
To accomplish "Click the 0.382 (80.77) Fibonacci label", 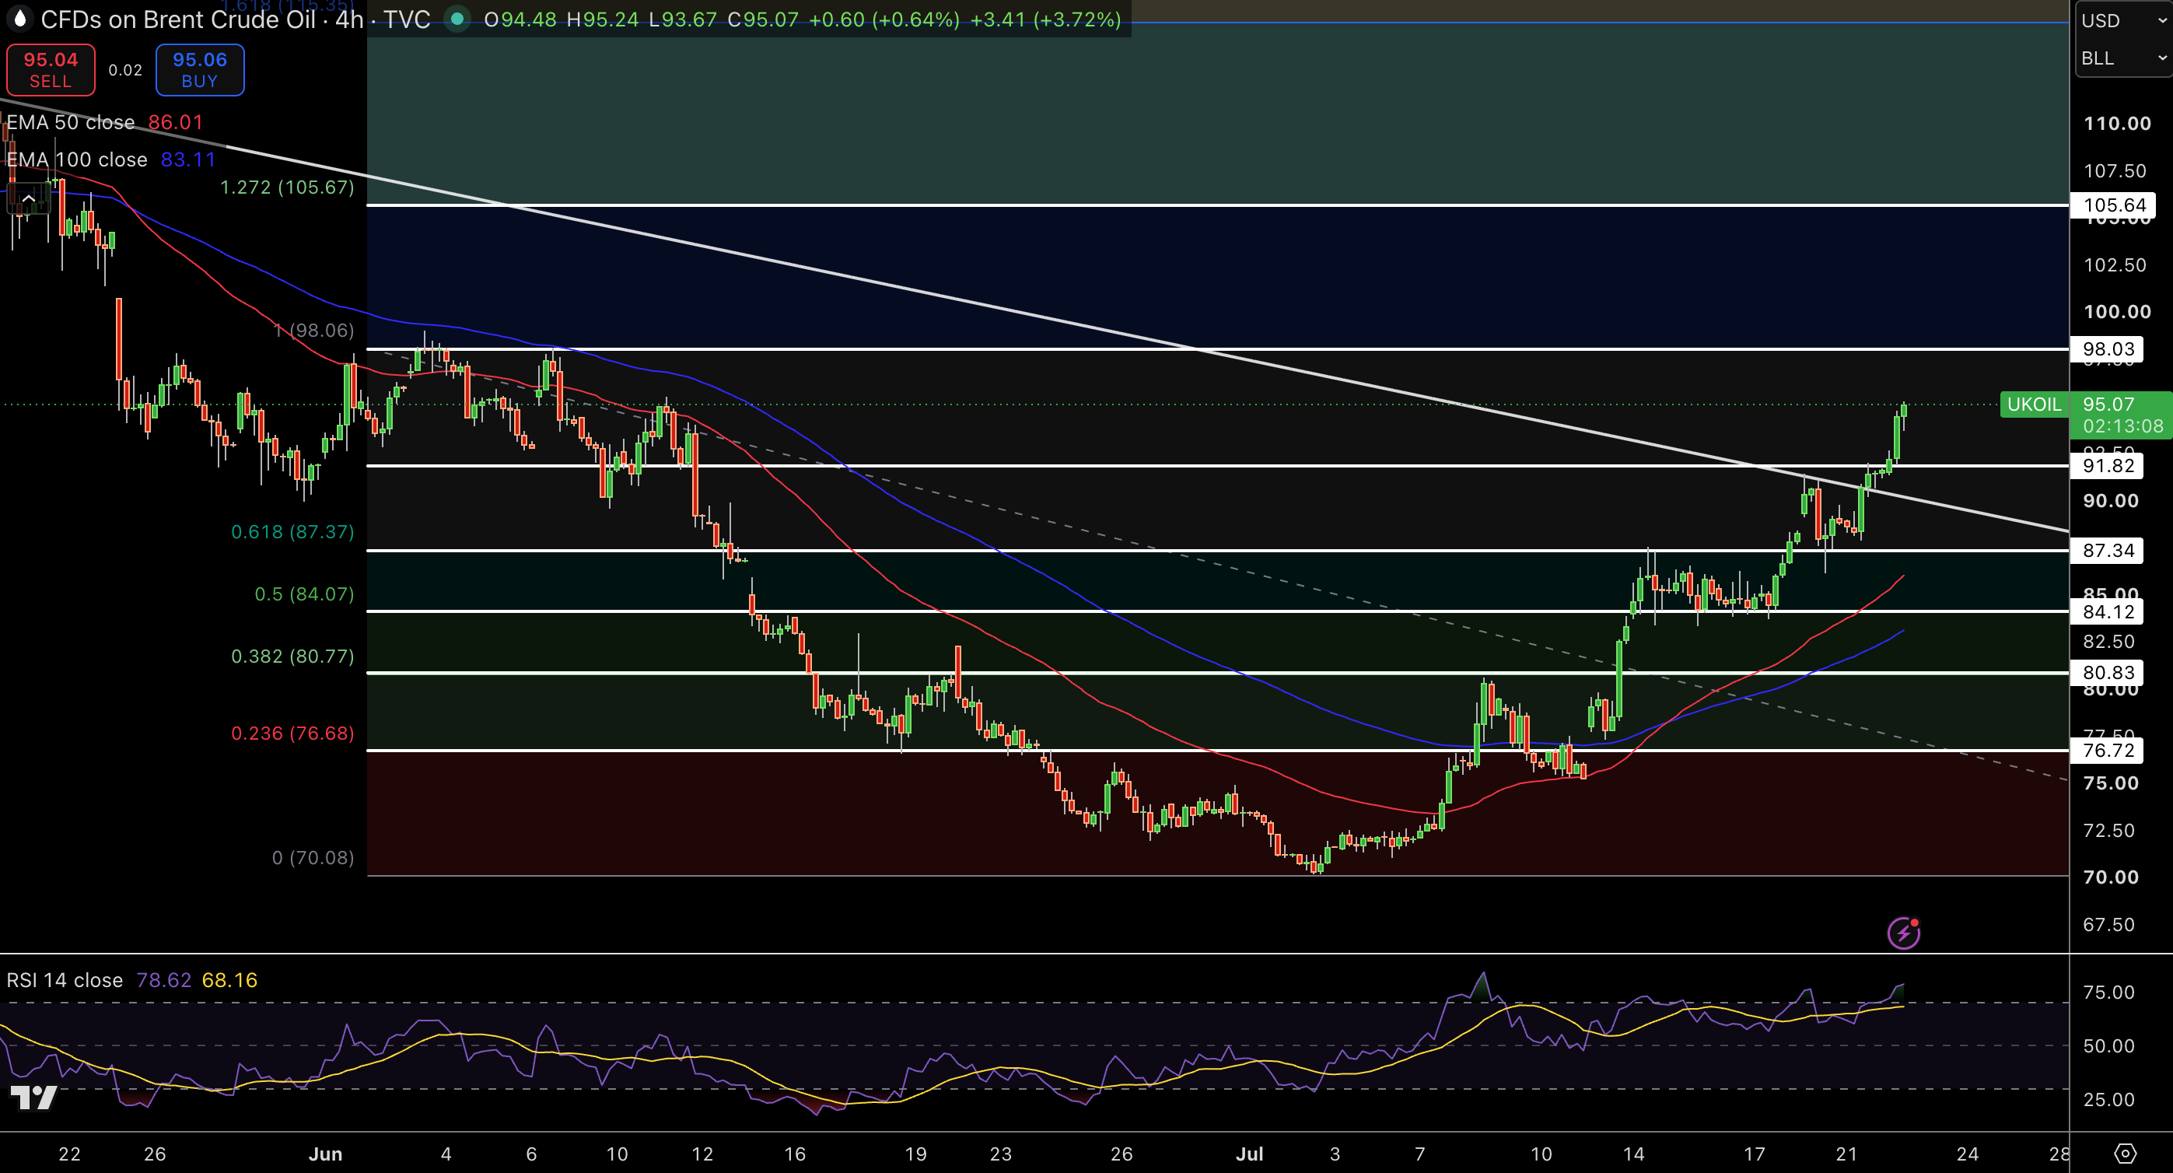I will pos(292,657).
